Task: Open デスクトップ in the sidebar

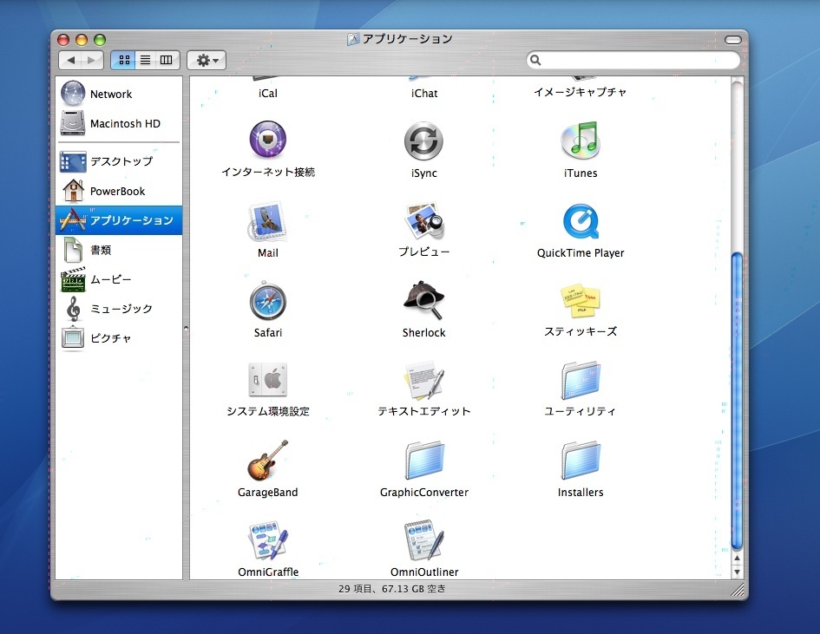Action: (x=119, y=161)
